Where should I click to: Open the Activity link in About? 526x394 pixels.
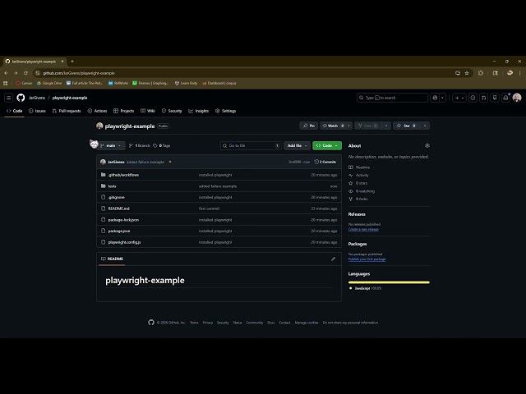coord(358,175)
